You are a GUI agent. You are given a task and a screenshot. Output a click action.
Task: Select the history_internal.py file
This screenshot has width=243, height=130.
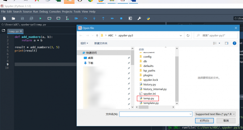pos(155,89)
